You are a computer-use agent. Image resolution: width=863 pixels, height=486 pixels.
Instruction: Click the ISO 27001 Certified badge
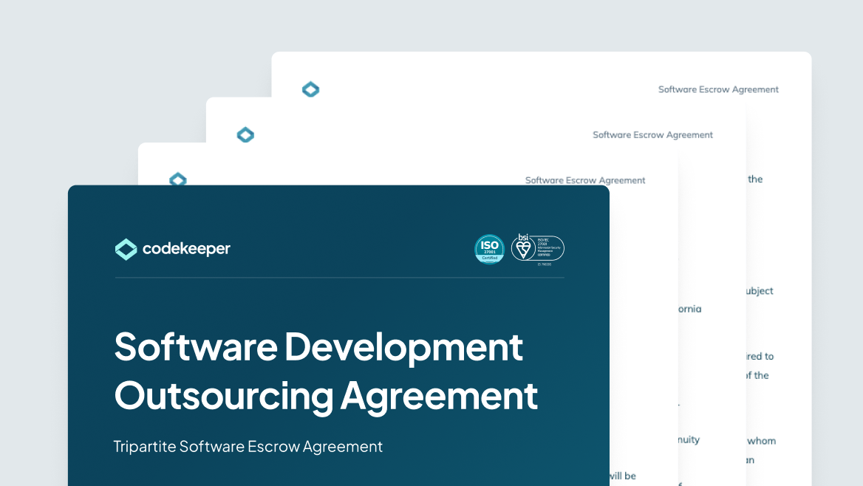pyautogui.click(x=489, y=250)
